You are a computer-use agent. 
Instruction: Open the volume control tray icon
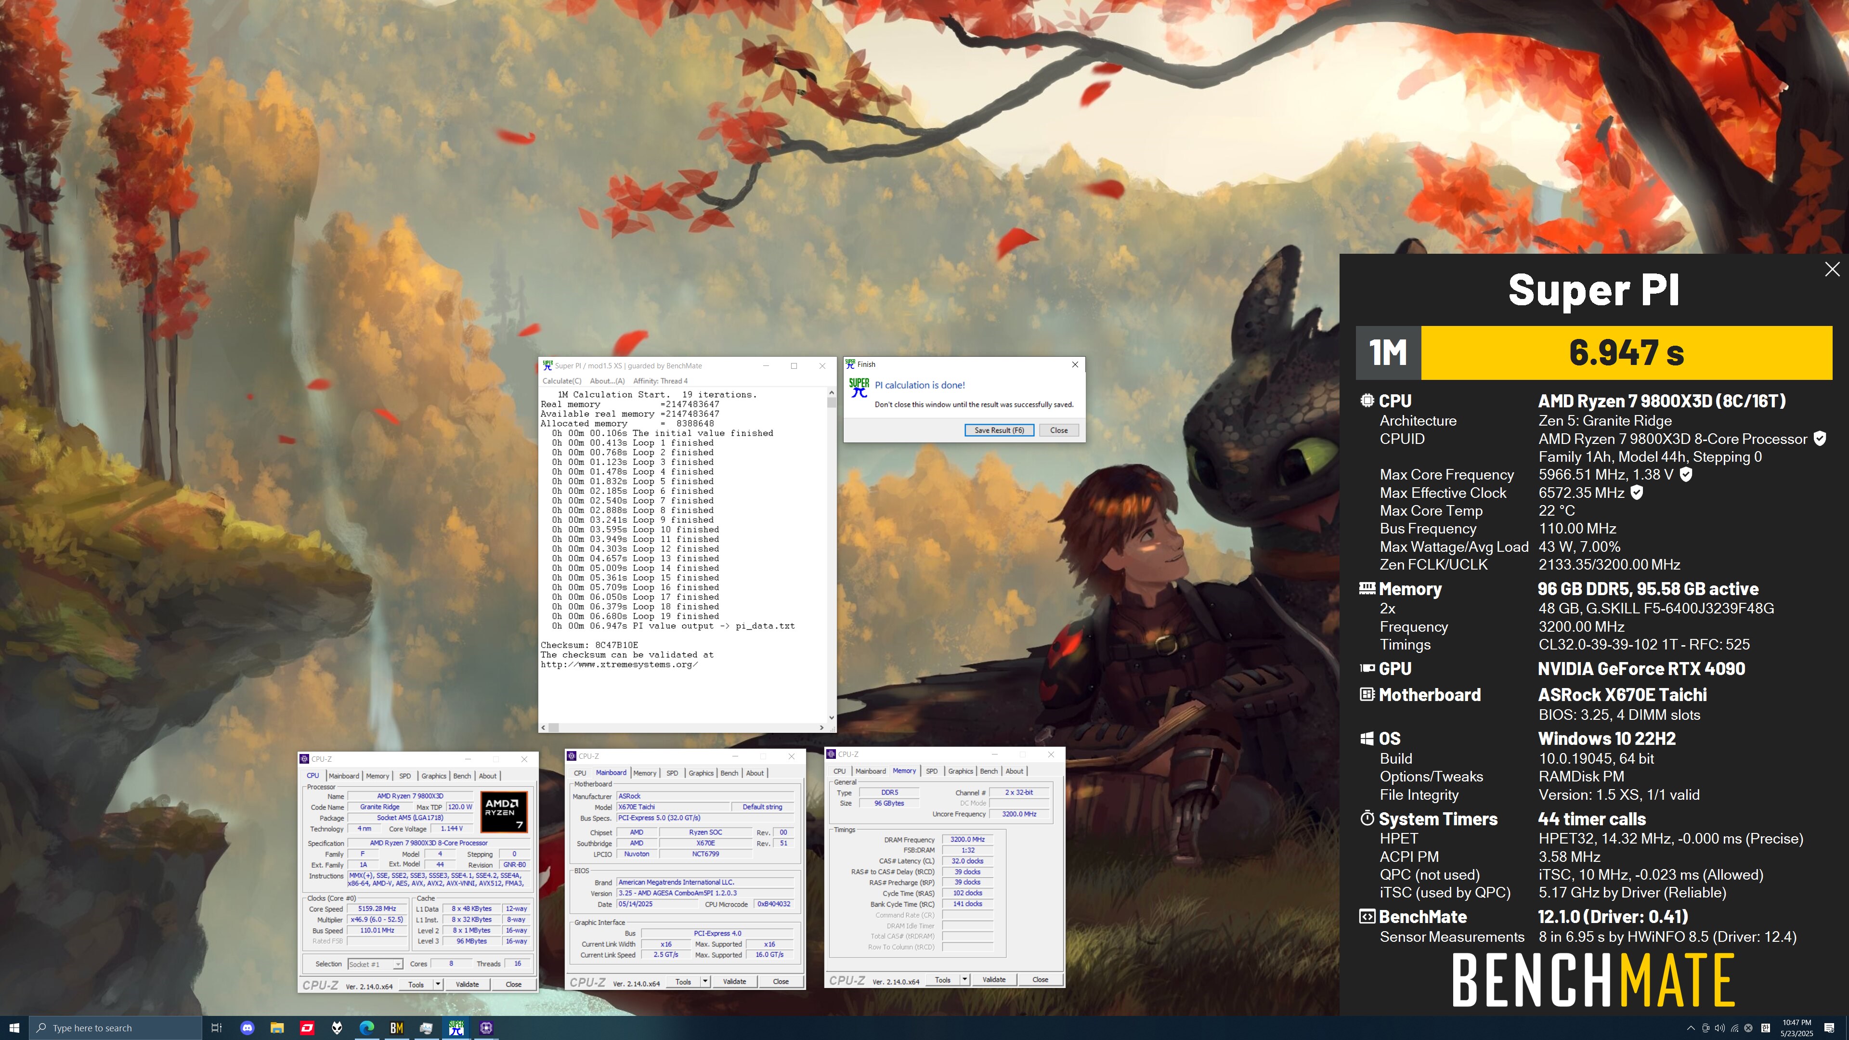point(1720,1028)
